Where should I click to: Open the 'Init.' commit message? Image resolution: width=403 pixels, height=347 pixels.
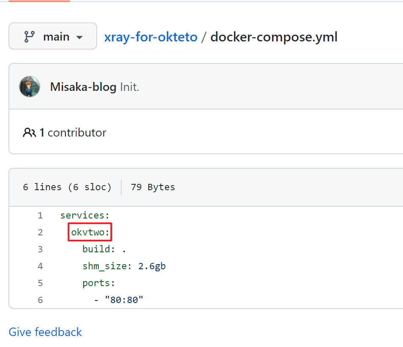pyautogui.click(x=130, y=87)
